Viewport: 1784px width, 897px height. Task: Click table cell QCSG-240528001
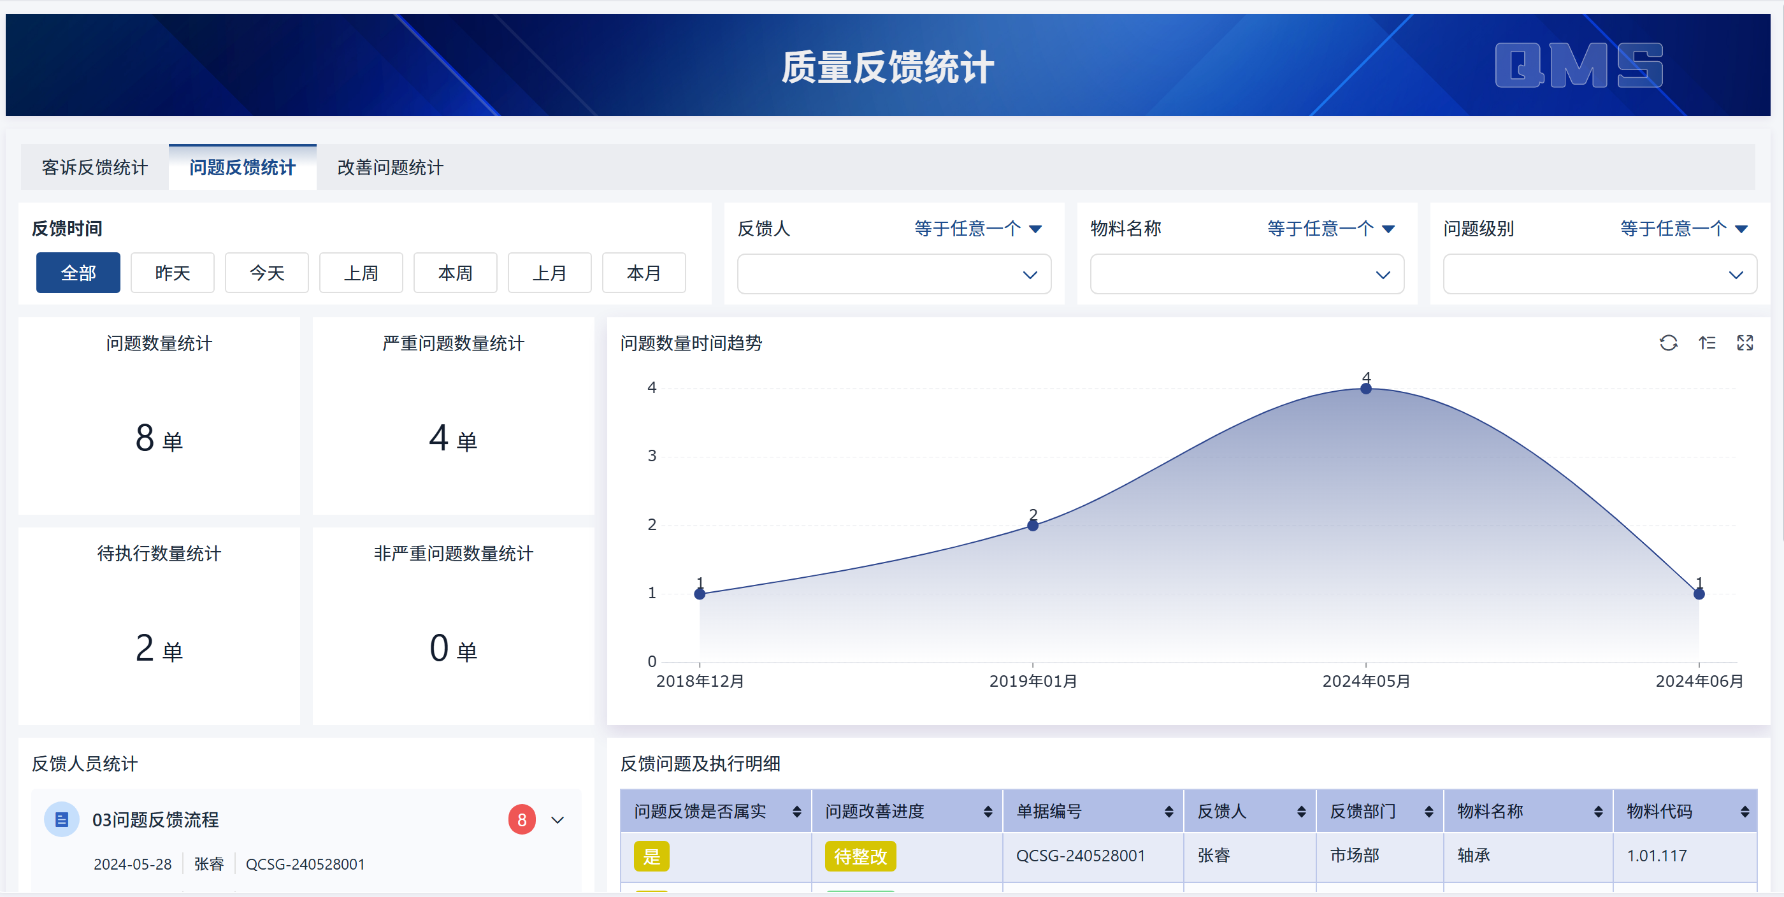[x=1081, y=856]
